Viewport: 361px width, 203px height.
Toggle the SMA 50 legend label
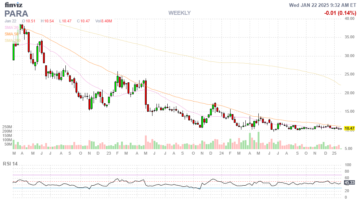[12, 34]
